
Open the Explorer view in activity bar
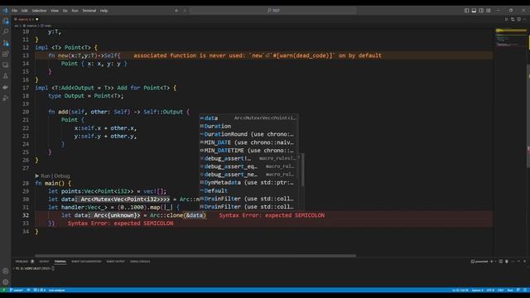tap(6, 21)
